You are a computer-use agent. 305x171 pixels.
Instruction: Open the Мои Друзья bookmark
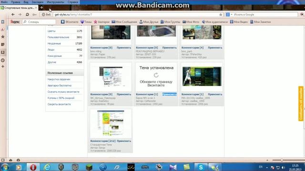(x=149, y=22)
